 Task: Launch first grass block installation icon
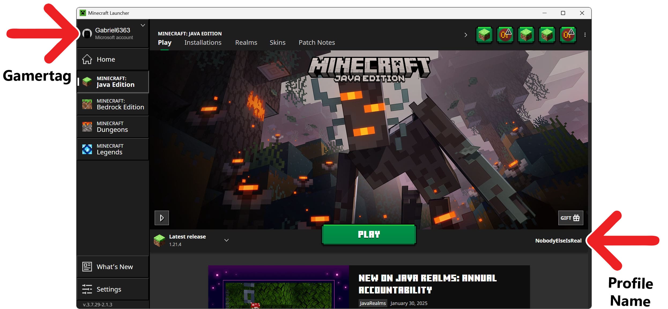pos(484,35)
